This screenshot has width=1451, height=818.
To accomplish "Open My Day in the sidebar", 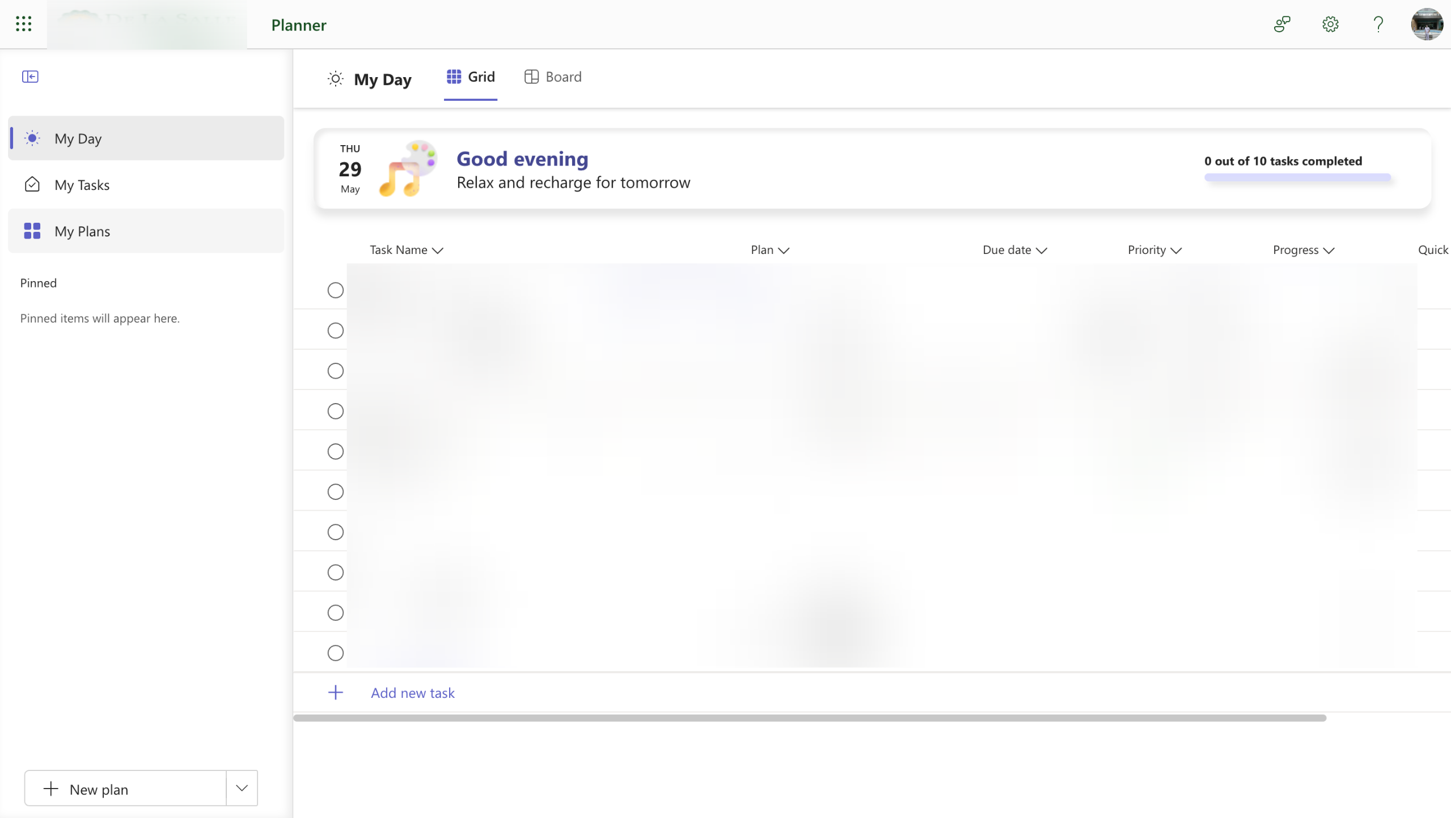I will tap(146, 138).
